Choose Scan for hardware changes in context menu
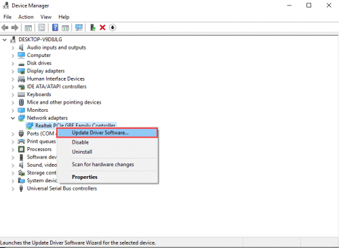This screenshot has height=248, width=339. [107, 165]
